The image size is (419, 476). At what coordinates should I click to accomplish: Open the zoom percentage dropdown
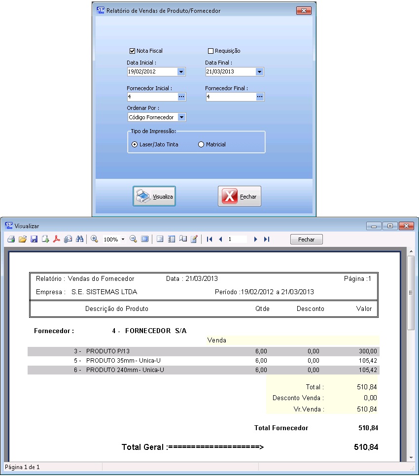(x=123, y=239)
